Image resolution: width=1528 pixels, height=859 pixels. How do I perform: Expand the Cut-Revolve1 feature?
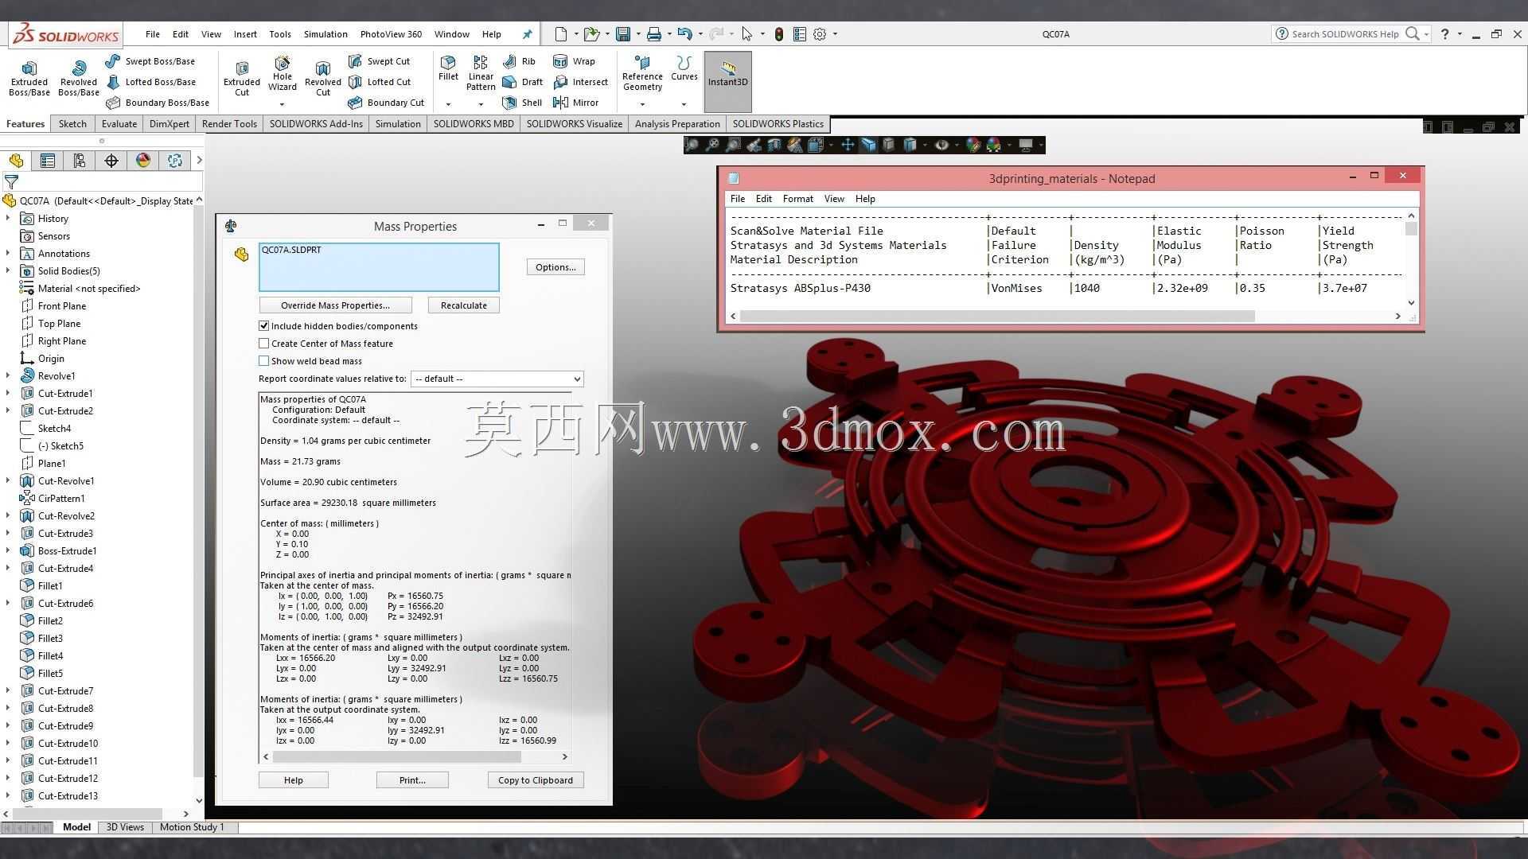click(8, 481)
